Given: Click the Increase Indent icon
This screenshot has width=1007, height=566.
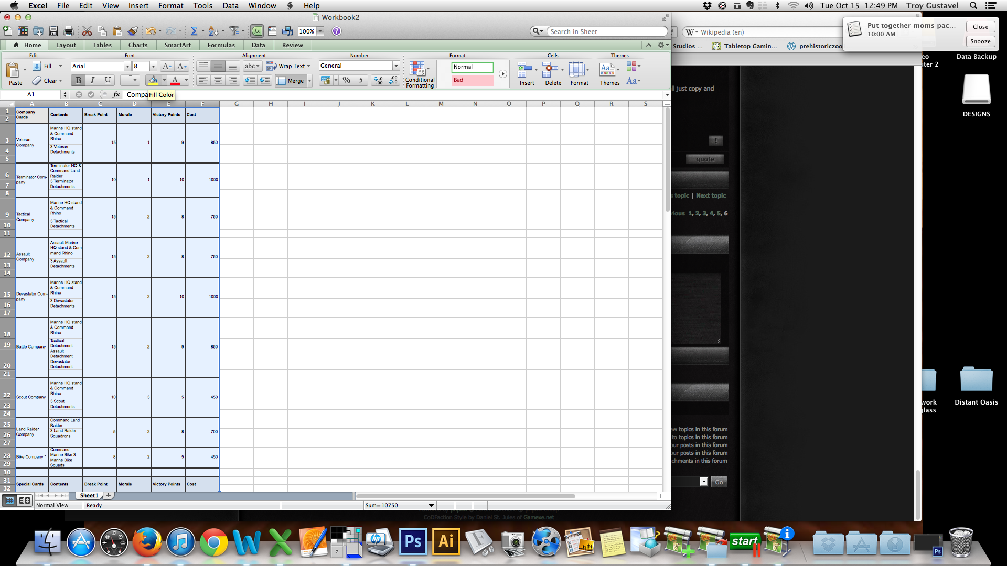Looking at the screenshot, I should pyautogui.click(x=265, y=80).
